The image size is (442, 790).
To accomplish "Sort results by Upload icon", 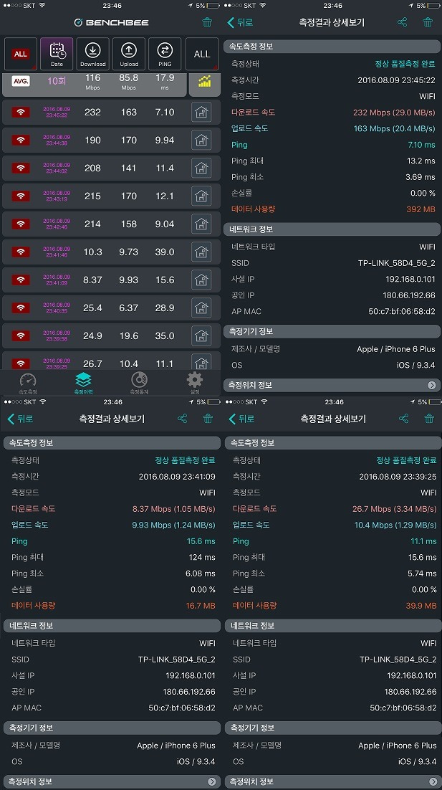I will [x=129, y=54].
